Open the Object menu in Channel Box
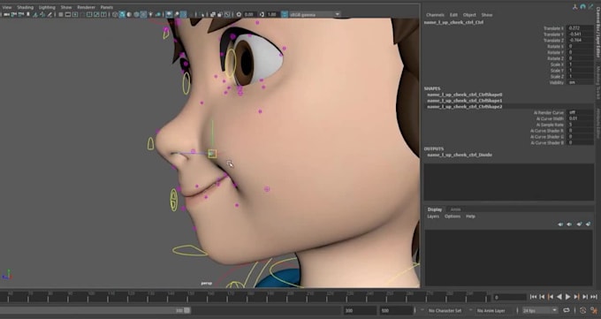The width and height of the screenshot is (601, 319). pos(469,15)
